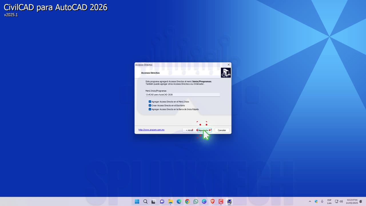The height and width of the screenshot is (206, 366).
Task: Open the www.arqcom.com.mx link
Action: click(x=152, y=130)
